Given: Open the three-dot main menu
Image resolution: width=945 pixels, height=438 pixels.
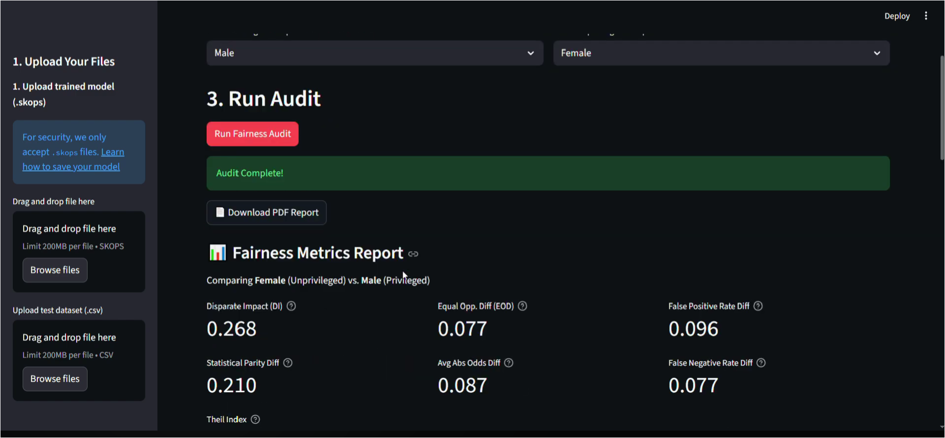Looking at the screenshot, I should pyautogui.click(x=926, y=16).
